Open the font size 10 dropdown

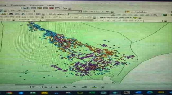click(41, 87)
